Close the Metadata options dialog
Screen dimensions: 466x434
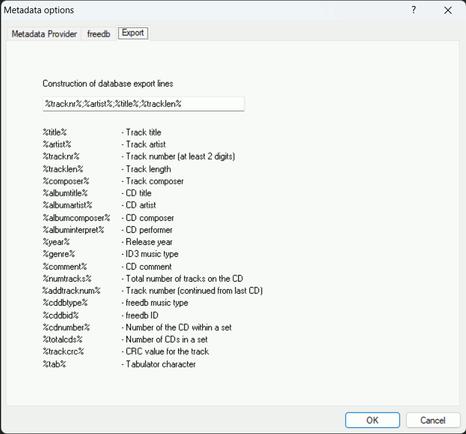point(447,10)
